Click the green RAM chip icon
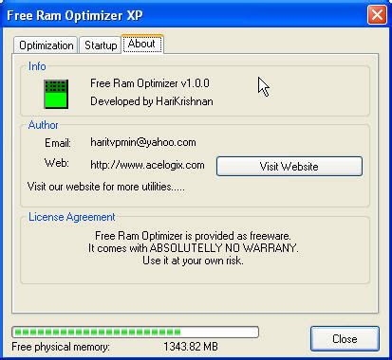Viewport: 392px width, 360px height. click(56, 94)
